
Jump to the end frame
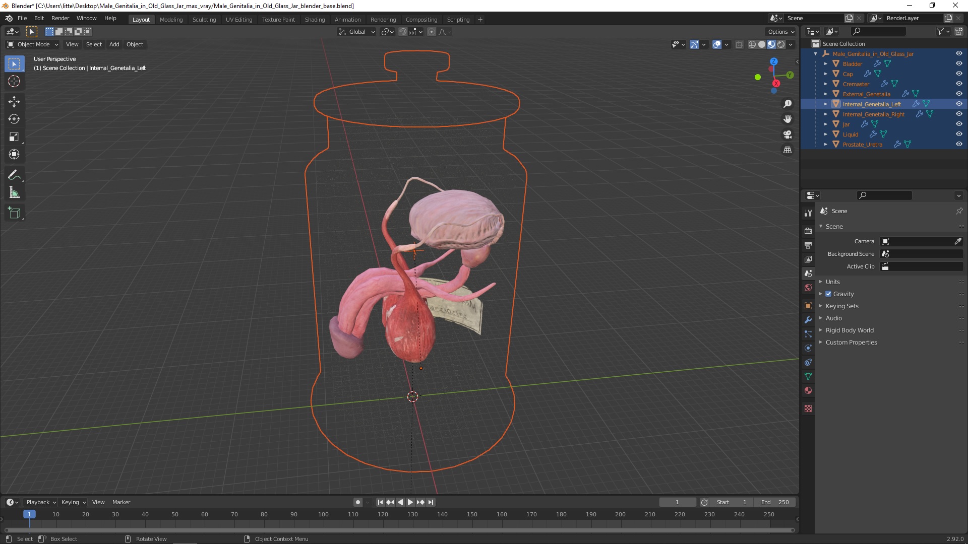tap(431, 502)
